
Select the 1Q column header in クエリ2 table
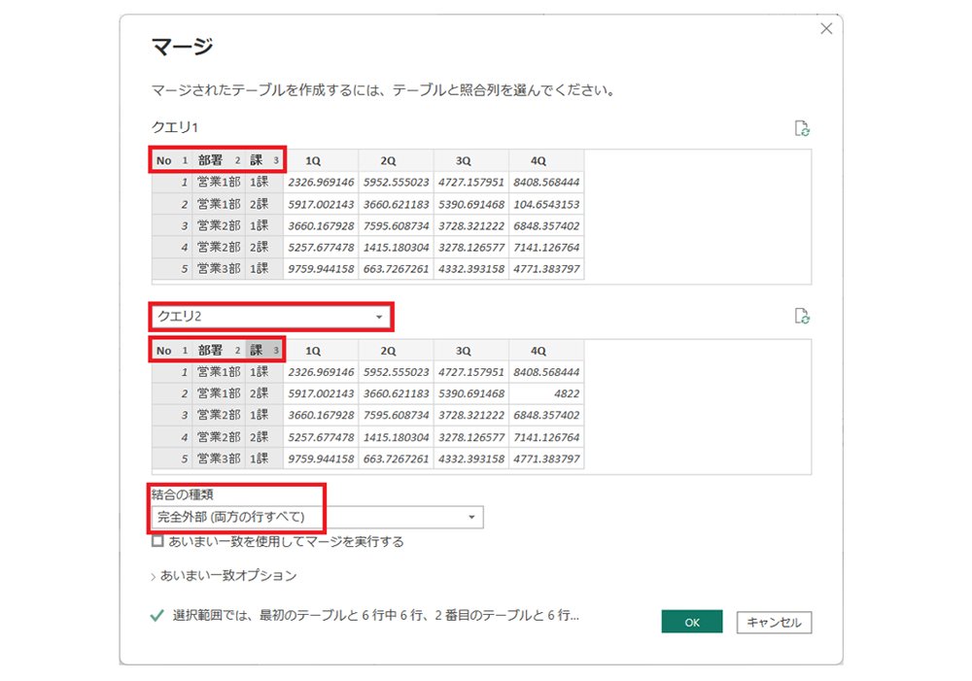(321, 350)
